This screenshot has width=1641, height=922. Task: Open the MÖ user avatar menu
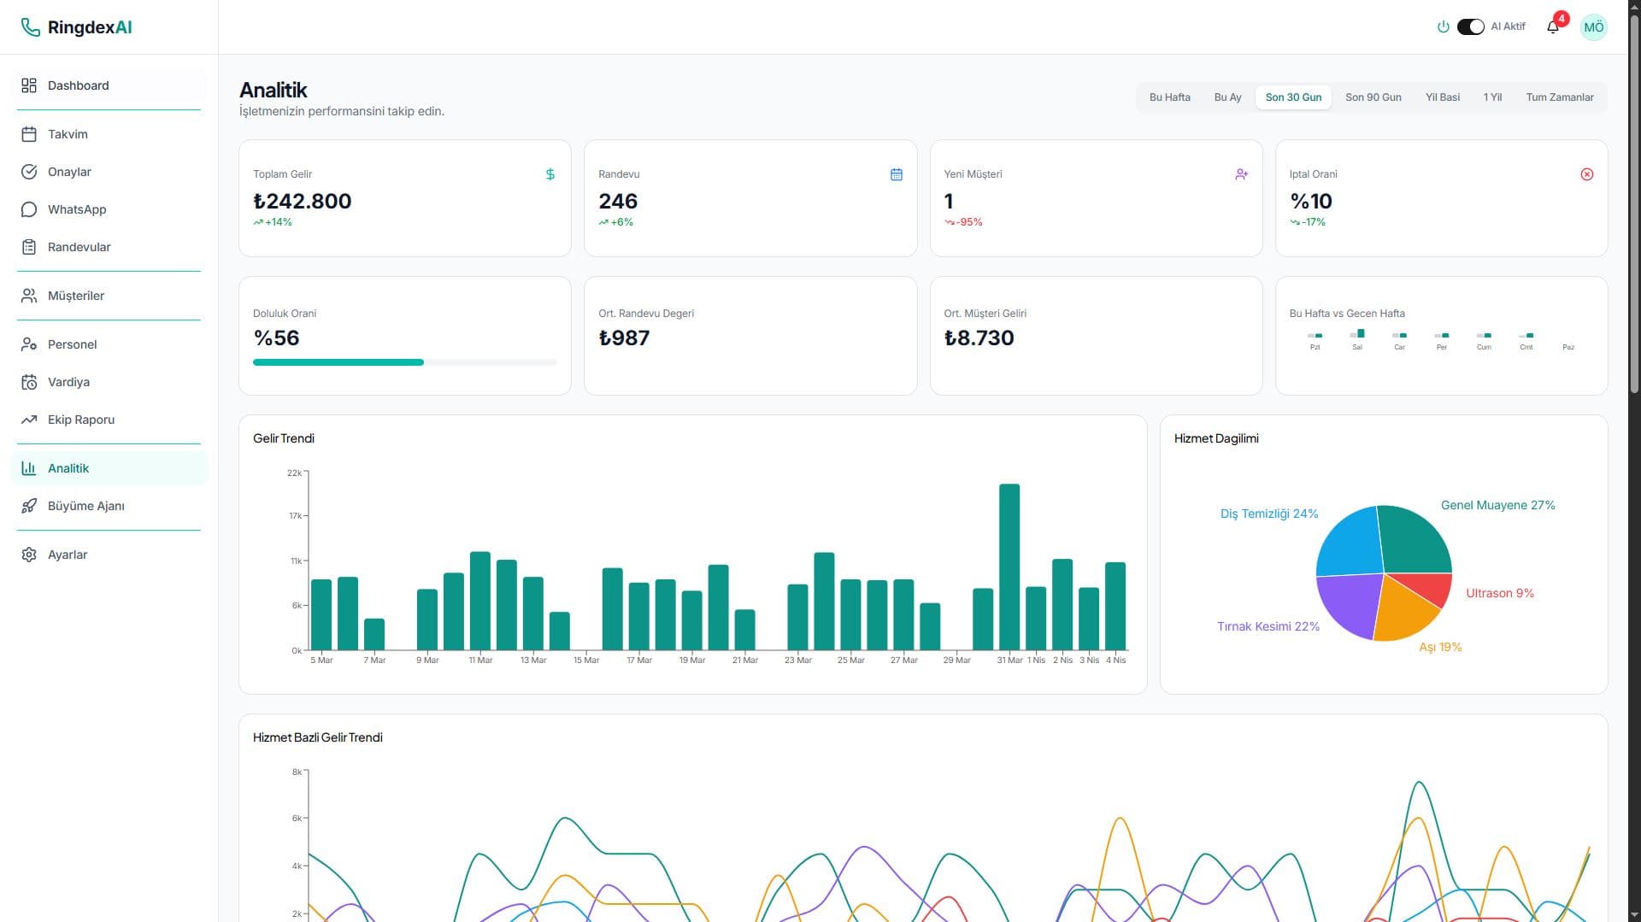(x=1593, y=27)
